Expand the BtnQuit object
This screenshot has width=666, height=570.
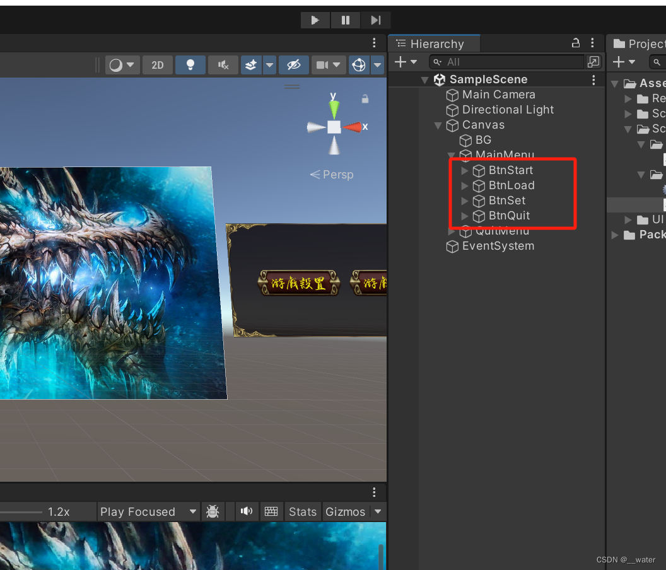464,216
